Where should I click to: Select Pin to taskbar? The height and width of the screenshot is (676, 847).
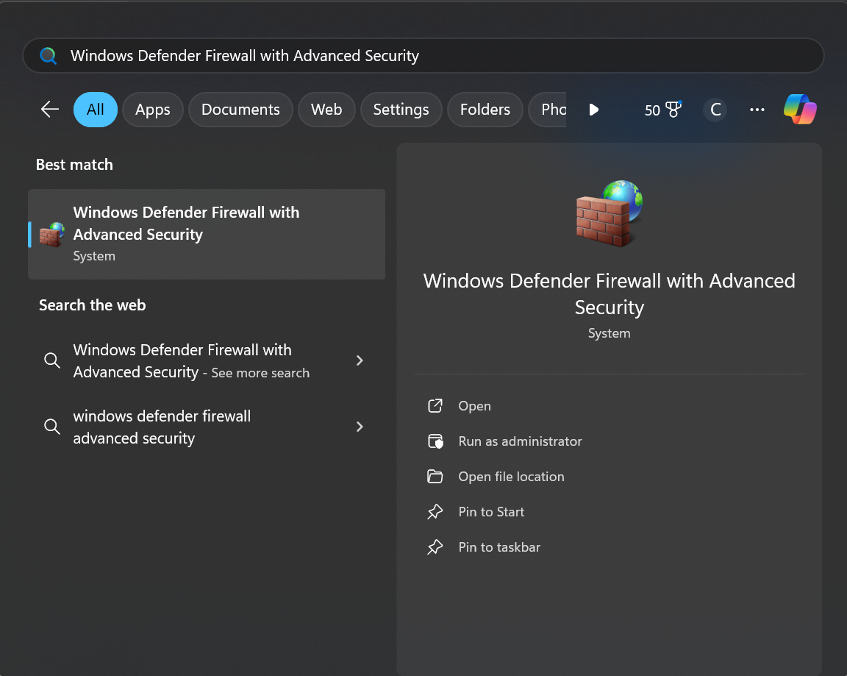click(499, 547)
